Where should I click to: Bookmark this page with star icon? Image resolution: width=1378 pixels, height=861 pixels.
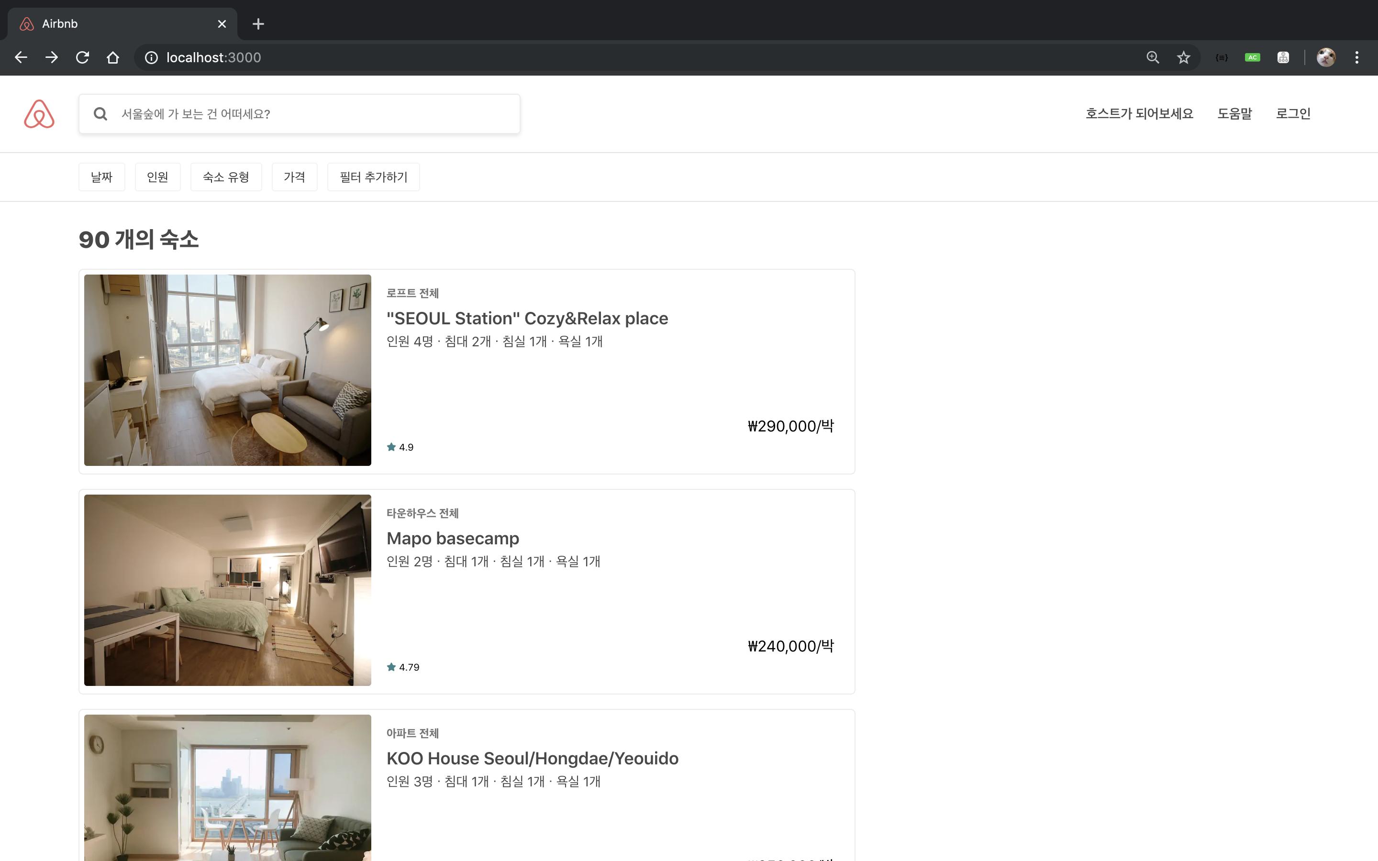(1183, 57)
